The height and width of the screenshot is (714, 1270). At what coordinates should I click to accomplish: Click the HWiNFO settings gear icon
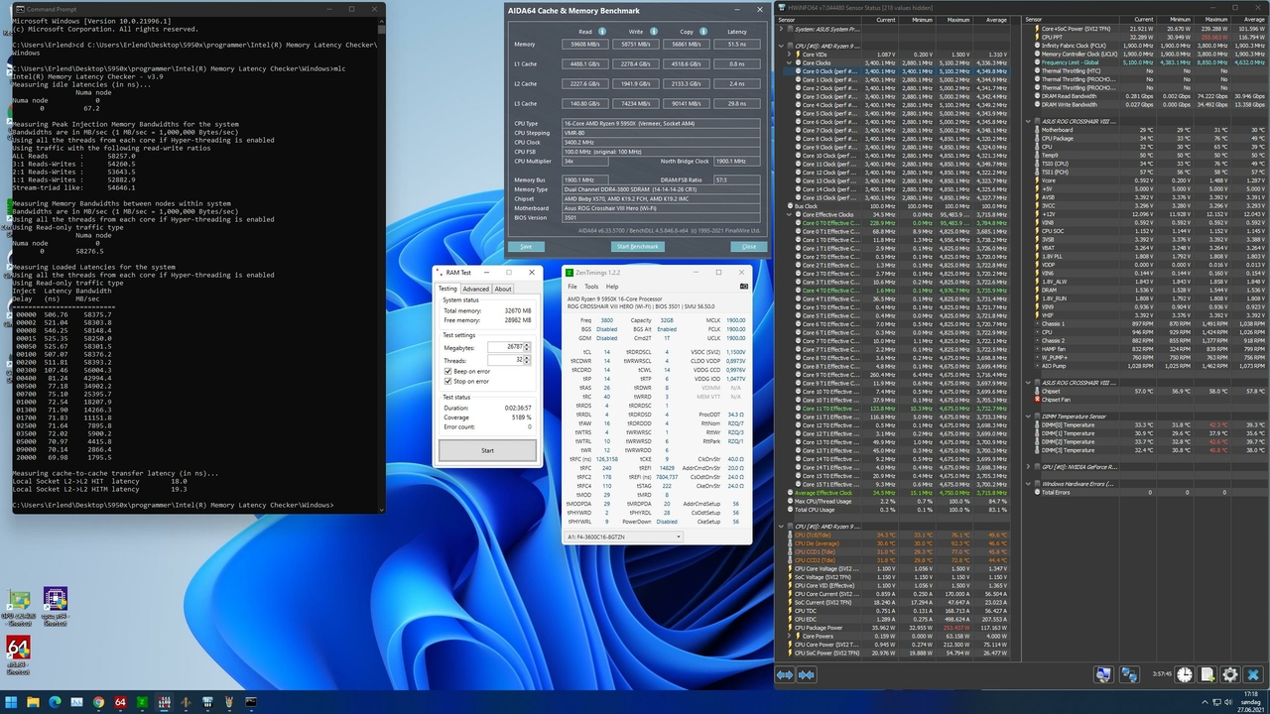click(1230, 675)
